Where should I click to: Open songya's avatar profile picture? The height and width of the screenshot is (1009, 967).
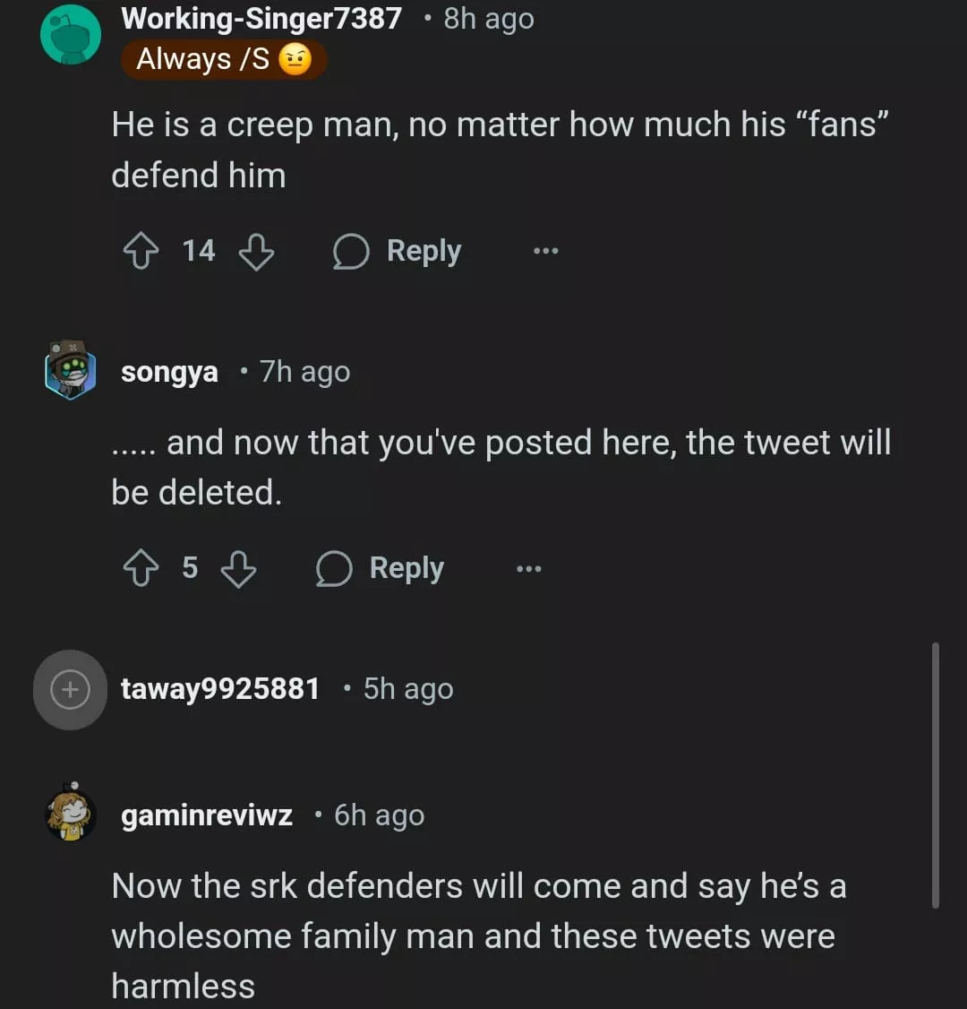click(x=71, y=369)
